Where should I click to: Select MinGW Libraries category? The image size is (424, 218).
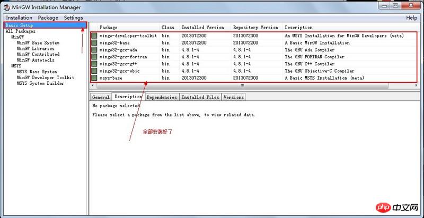pyautogui.click(x=36, y=48)
